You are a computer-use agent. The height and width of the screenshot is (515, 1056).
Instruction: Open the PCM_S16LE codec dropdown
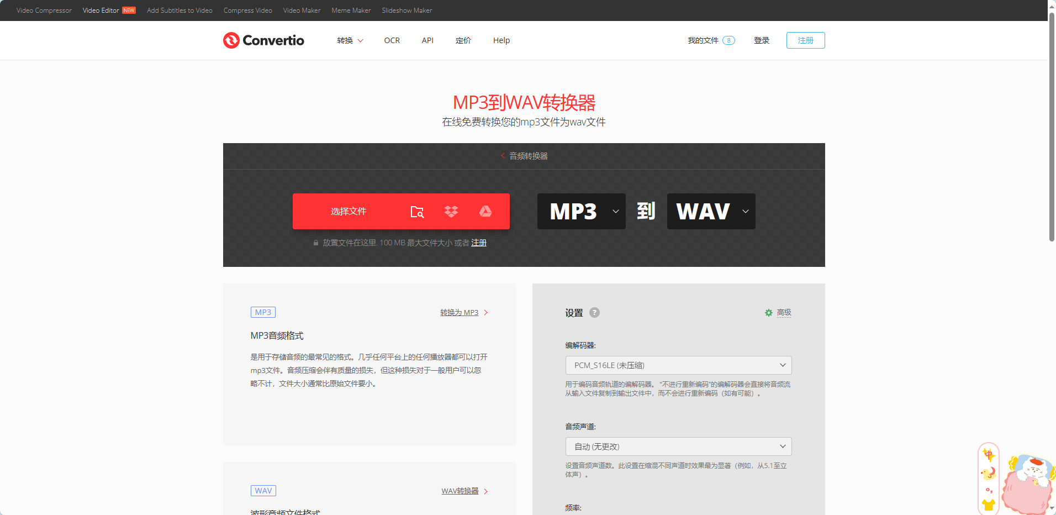[x=678, y=365]
